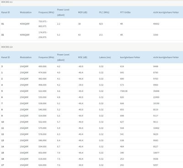The image size is (183, 168).
Task: Click frequency 538.000 in channel 7 row
Action: tap(43, 104)
